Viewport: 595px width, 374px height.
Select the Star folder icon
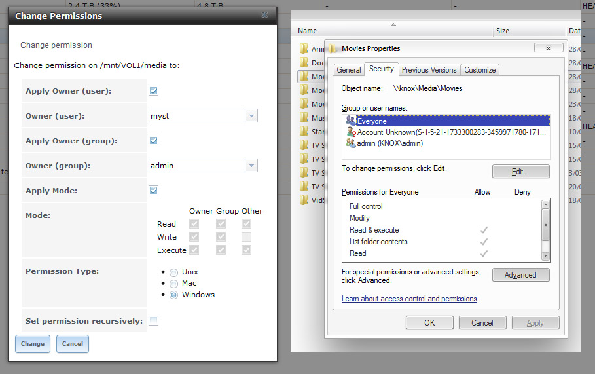tap(304, 131)
